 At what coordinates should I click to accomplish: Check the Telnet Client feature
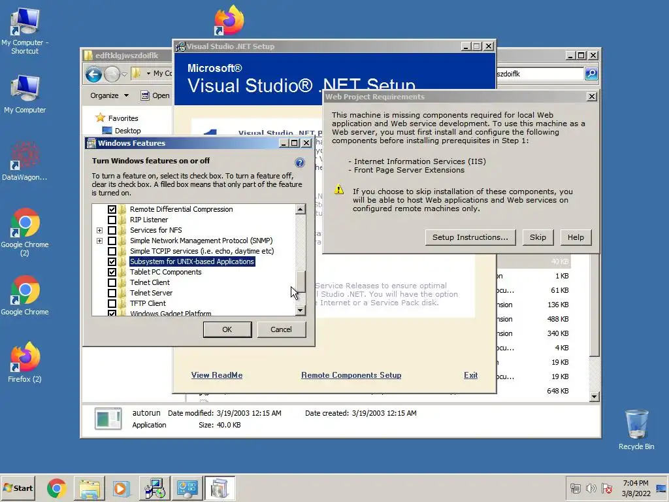coord(112,282)
